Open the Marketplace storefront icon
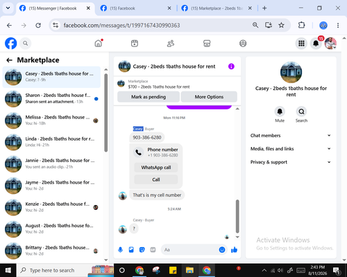This screenshot has height=277, width=347. pyautogui.click(x=207, y=44)
